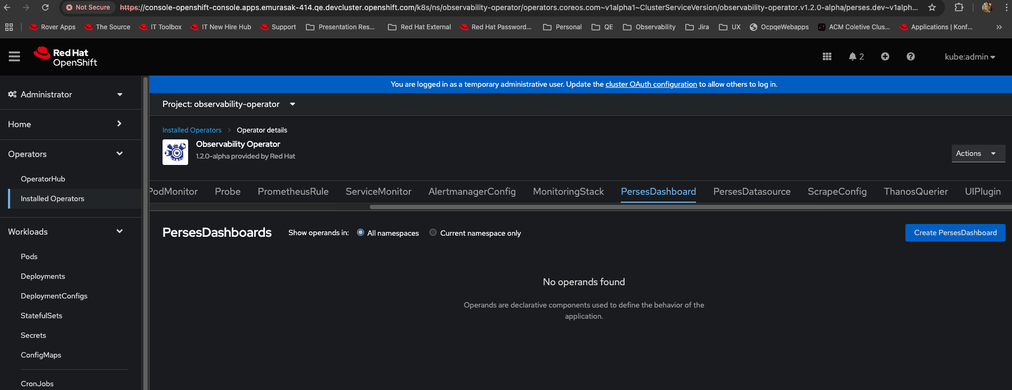Go back in browser history
1012x390 pixels.
click(7, 7)
